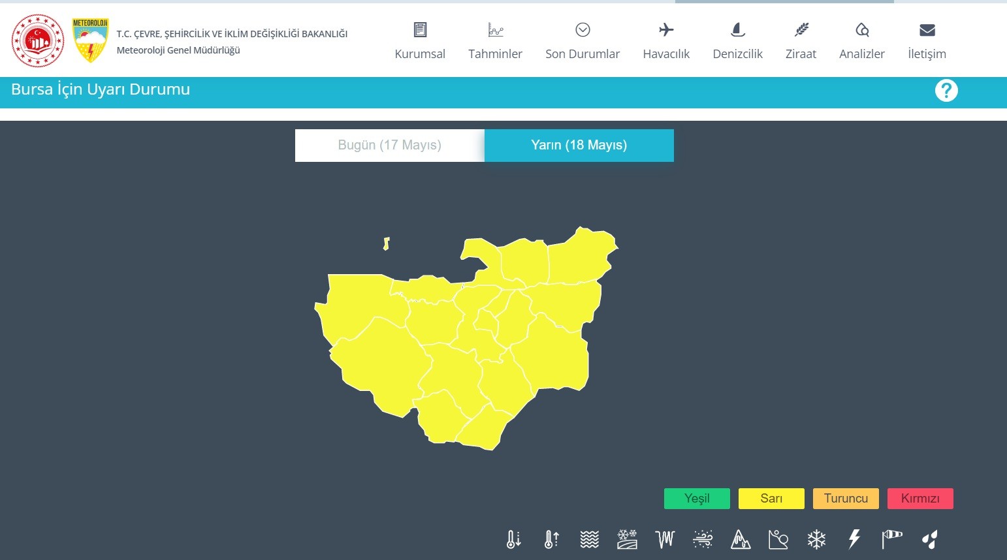Switch to Bugün (17 Mayıs) tab
Viewport: 1007px width, 560px height.
(x=389, y=145)
